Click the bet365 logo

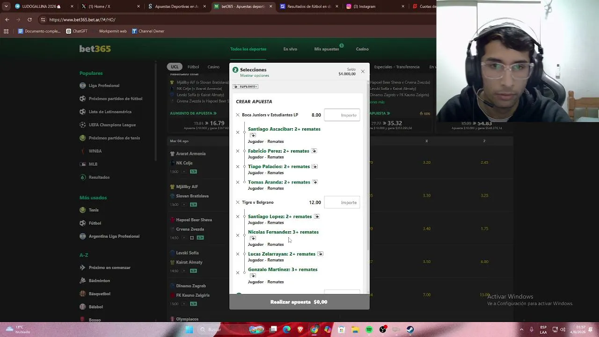point(95,49)
